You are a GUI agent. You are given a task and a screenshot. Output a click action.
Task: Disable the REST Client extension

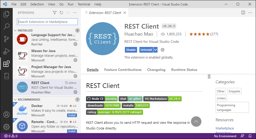tap(131, 50)
